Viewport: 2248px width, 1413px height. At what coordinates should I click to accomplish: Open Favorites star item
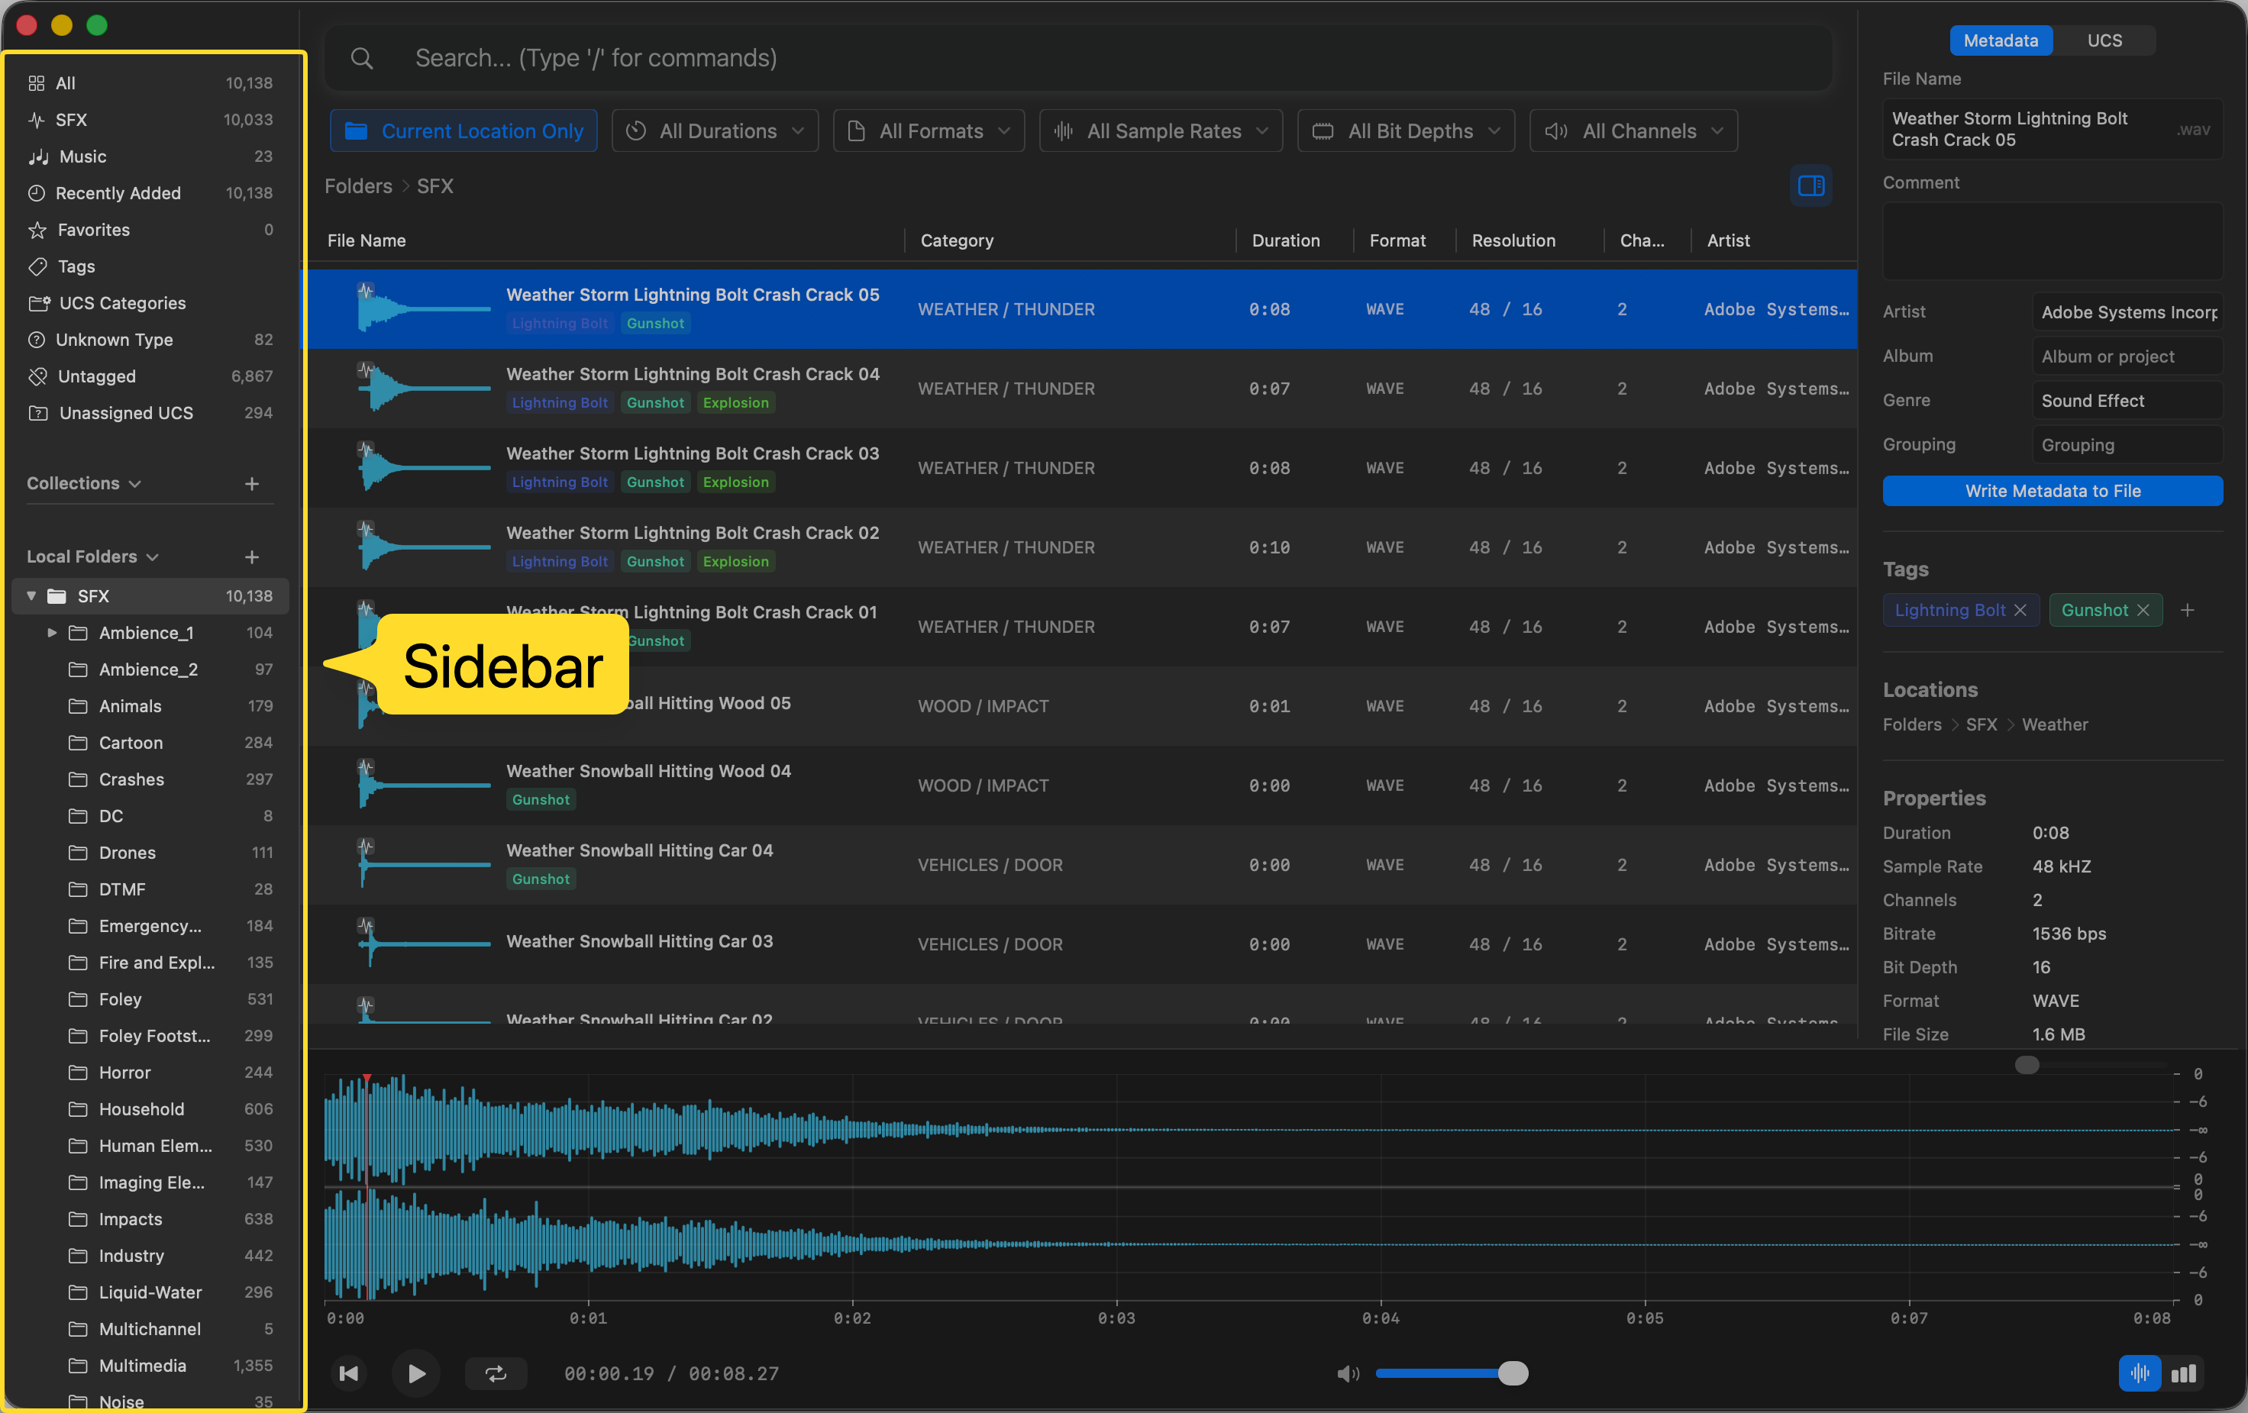tap(150, 230)
